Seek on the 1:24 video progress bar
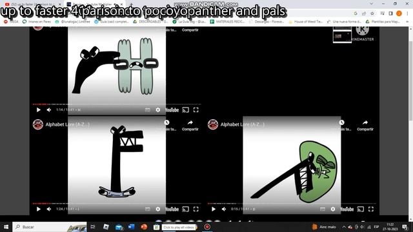The height and width of the screenshot is (232, 413). (x=117, y=204)
